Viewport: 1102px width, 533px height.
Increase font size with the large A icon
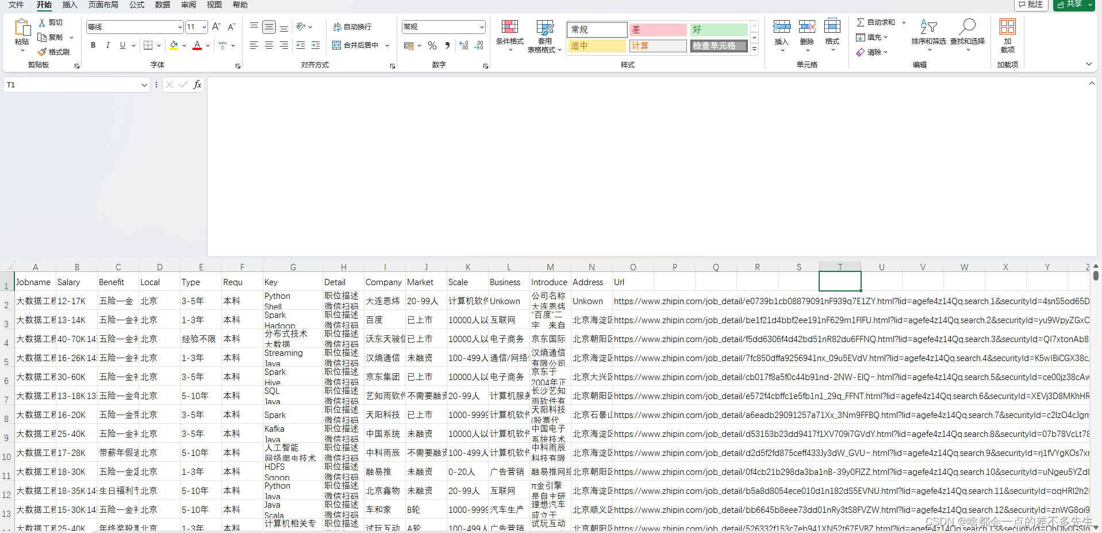click(x=216, y=27)
